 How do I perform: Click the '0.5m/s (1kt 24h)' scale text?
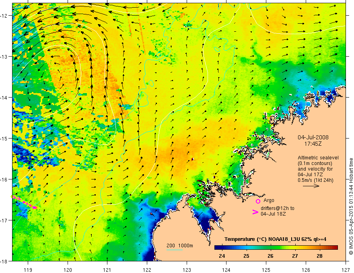point(315,180)
